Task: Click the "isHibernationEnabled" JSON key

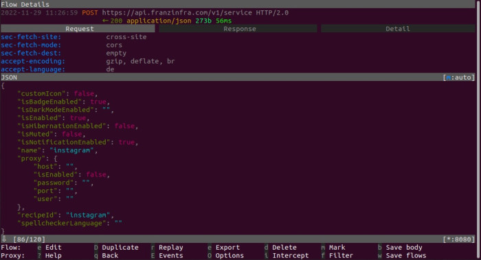Action: coord(62,126)
